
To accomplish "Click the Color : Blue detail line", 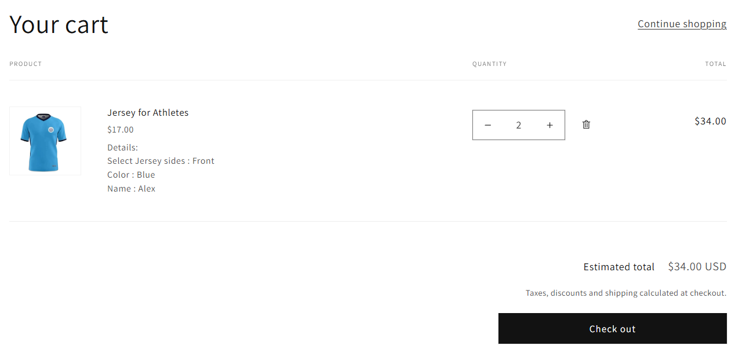I will pyautogui.click(x=131, y=175).
